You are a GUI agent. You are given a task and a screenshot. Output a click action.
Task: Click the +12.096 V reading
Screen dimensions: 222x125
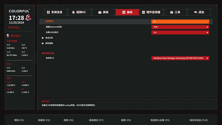11,85
